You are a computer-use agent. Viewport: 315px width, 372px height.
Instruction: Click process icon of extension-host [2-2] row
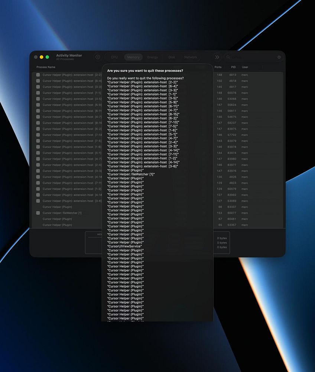pyautogui.click(x=38, y=75)
